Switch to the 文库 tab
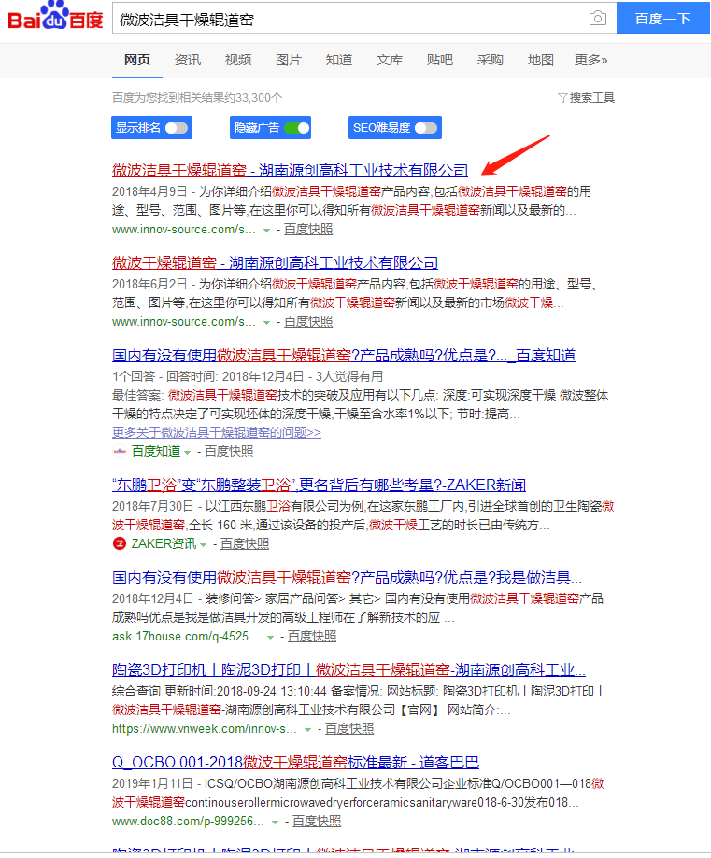The height and width of the screenshot is (858, 711). point(389,60)
